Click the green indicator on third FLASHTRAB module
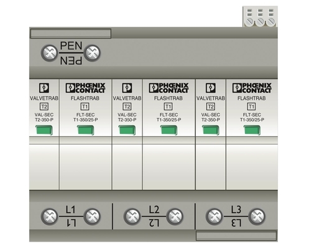Screen dimensions: 309x249 coord(252,130)
